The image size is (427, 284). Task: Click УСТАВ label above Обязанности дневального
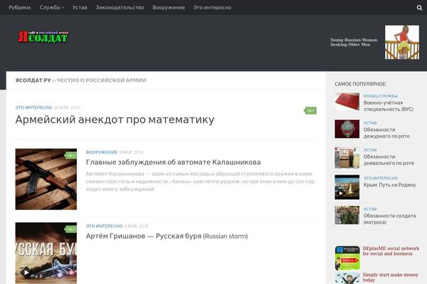[370, 150]
